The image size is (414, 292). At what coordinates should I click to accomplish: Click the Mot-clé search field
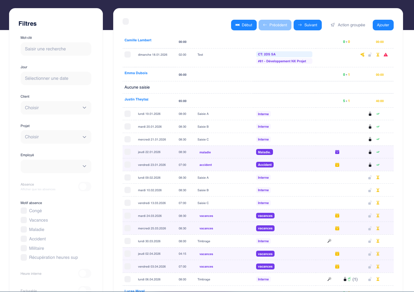click(56, 49)
